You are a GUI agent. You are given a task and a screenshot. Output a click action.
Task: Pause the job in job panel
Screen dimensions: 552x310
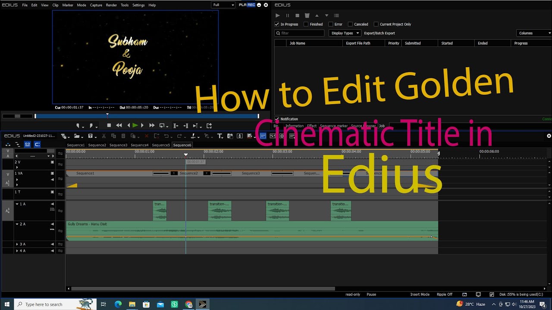coord(287,15)
